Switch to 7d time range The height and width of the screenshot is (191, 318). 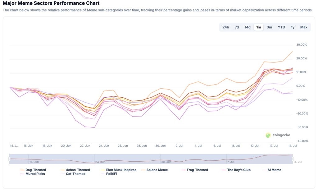click(237, 27)
